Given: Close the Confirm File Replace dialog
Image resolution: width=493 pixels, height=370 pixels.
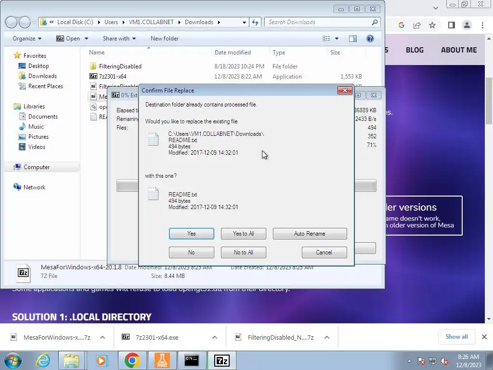Looking at the screenshot, I should pos(345,90).
